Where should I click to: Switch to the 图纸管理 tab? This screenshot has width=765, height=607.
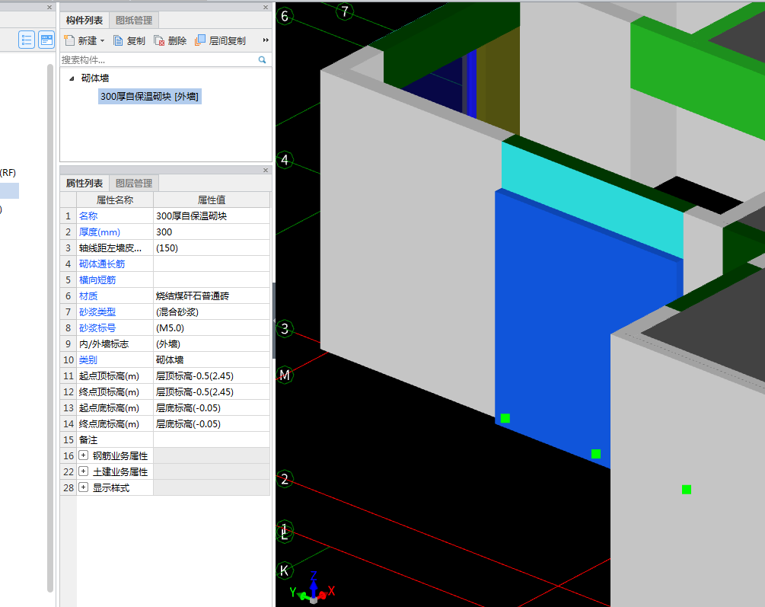point(134,20)
